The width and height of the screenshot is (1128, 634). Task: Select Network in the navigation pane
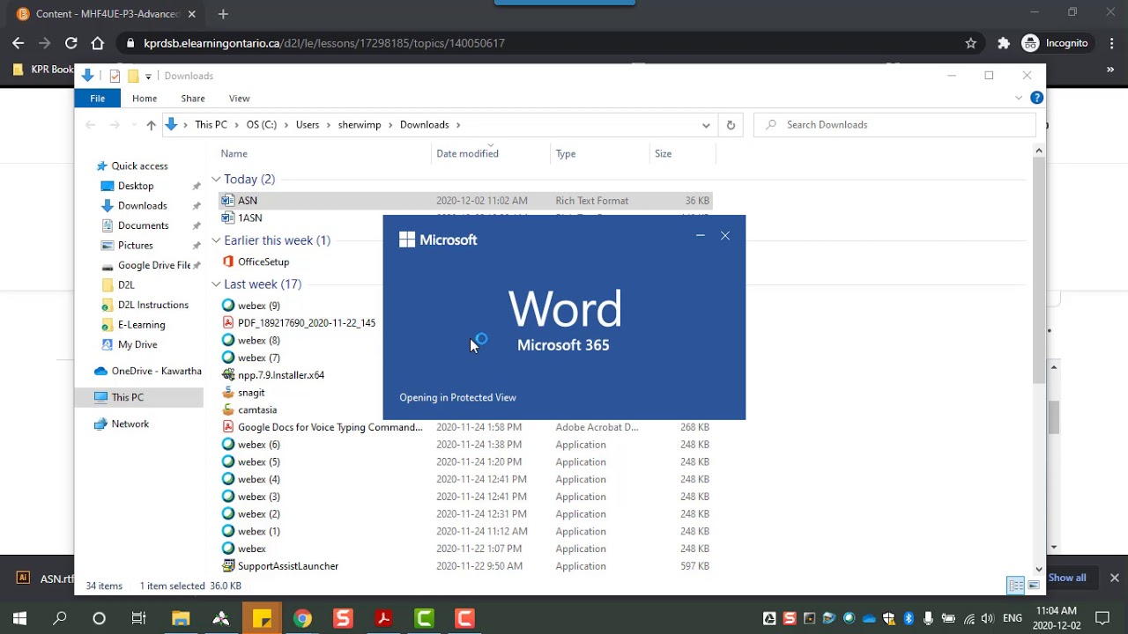[130, 424]
